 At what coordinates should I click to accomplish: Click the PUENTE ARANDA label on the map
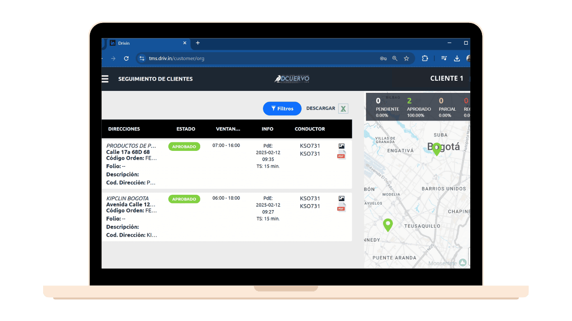394,258
